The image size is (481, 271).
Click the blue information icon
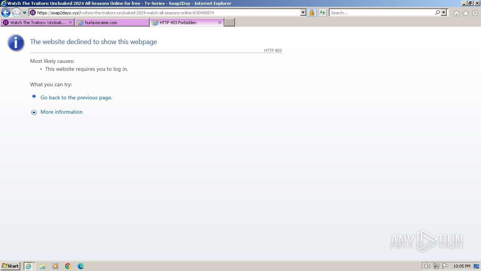16,43
